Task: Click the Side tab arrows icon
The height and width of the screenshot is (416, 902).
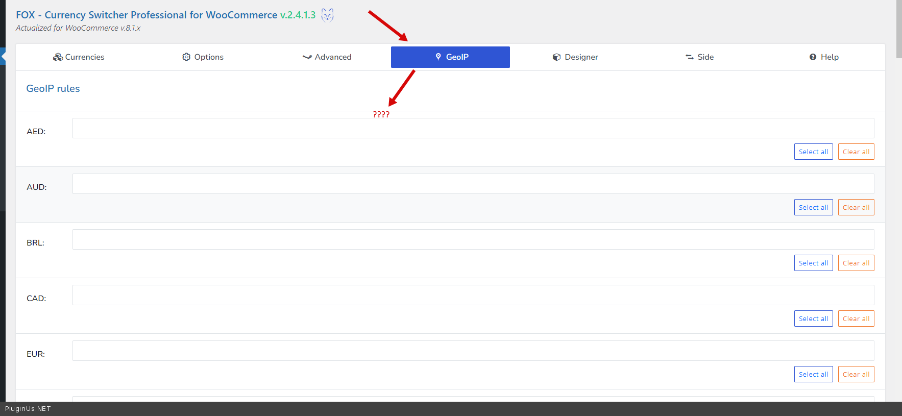Action: click(x=689, y=57)
